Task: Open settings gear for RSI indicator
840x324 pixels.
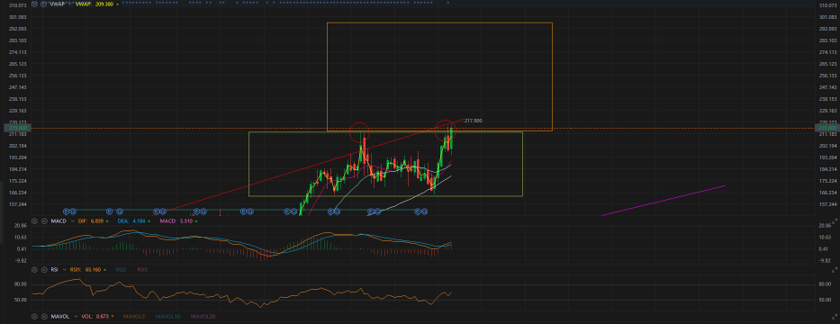Action: pyautogui.click(x=35, y=269)
